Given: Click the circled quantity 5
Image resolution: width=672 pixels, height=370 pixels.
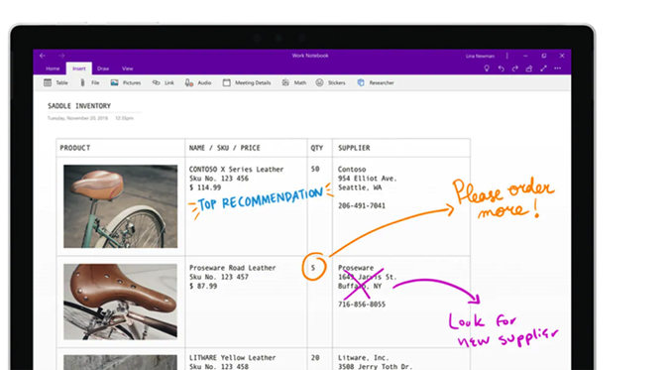Looking at the screenshot, I should (313, 268).
